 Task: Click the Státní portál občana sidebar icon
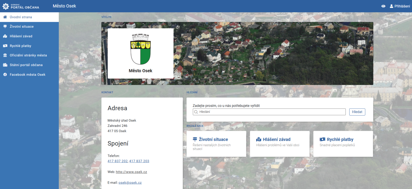pos(5,65)
